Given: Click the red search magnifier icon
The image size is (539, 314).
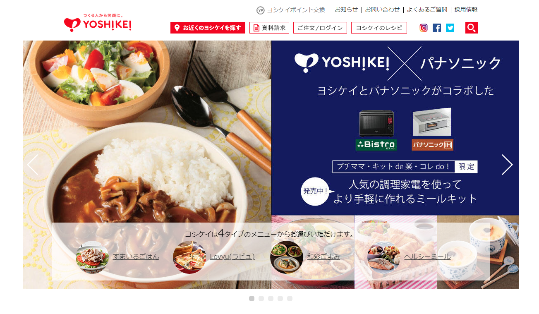Looking at the screenshot, I should tap(472, 28).
